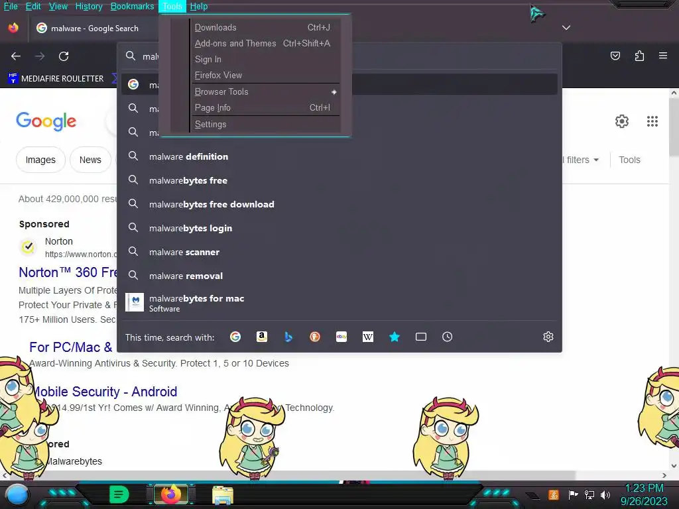Screen dimensions: 679x509
Task: Open Google quick settings gear
Action: pyautogui.click(x=622, y=121)
